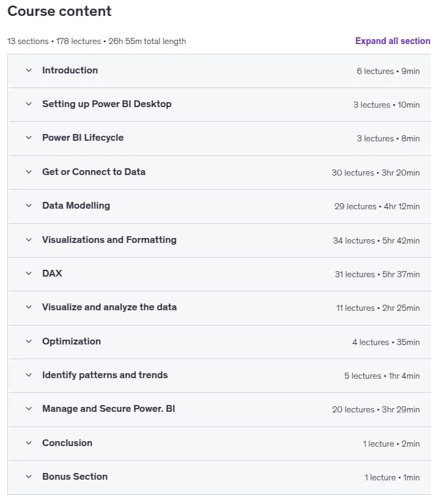
Task: Open the Optimization section chevron
Action: 29,341
